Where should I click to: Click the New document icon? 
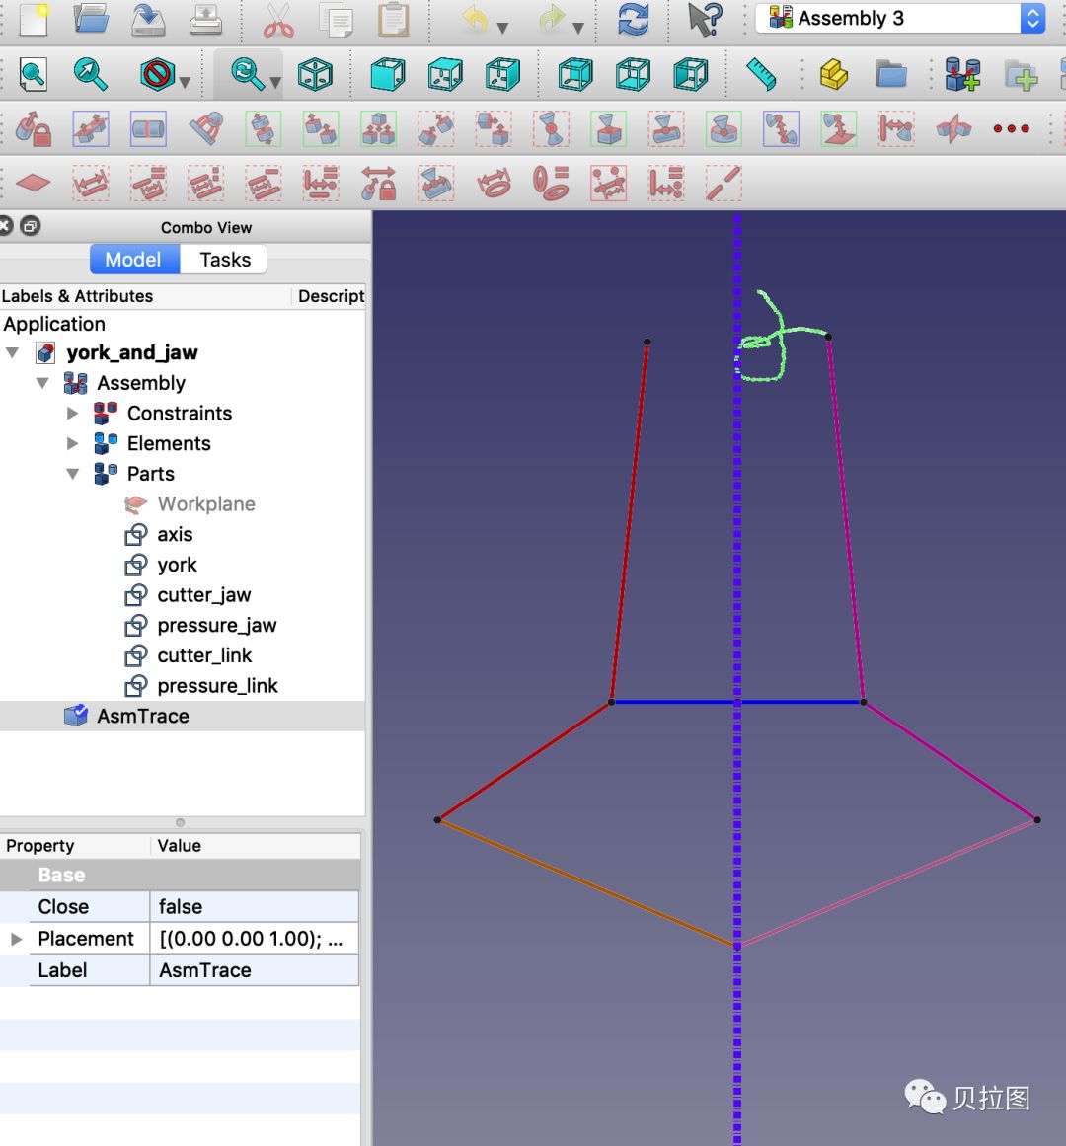click(33, 19)
